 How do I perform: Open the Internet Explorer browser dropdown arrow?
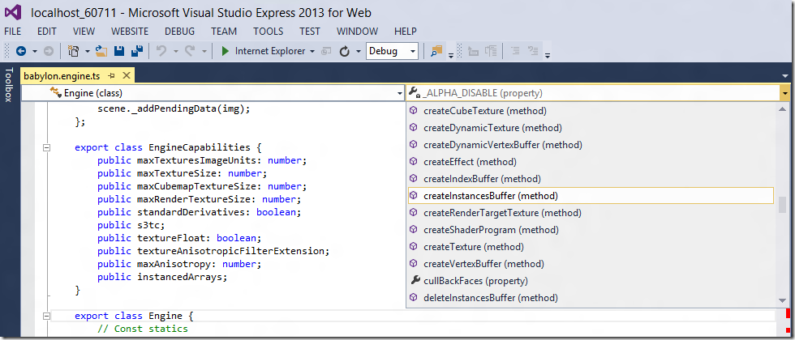(312, 52)
